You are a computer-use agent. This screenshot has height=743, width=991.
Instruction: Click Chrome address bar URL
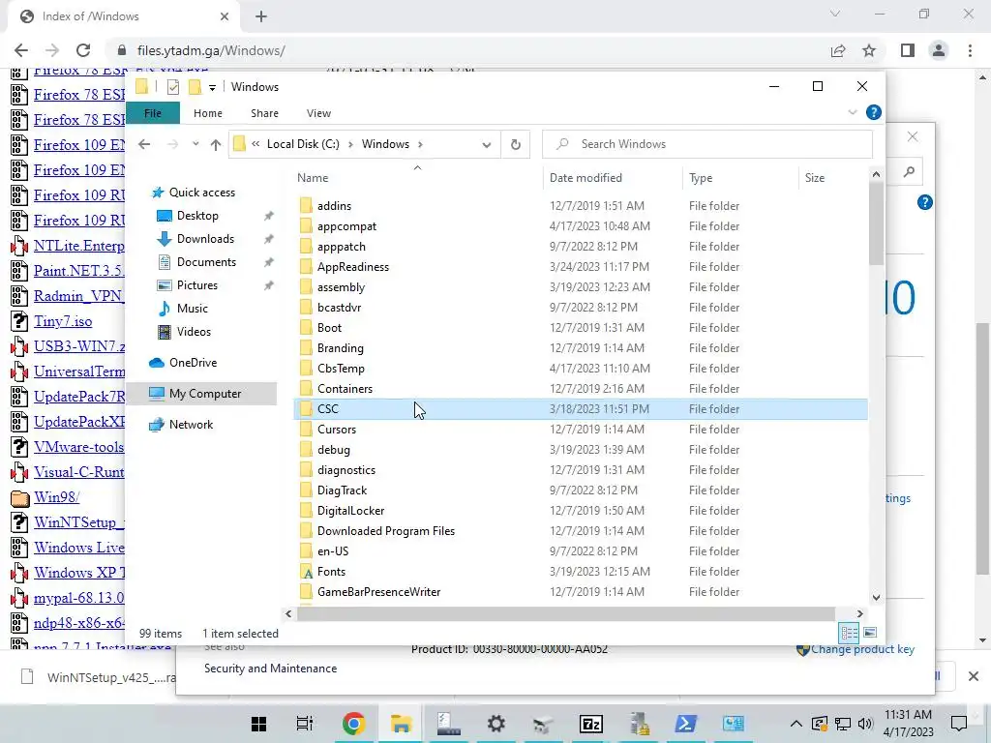211,50
